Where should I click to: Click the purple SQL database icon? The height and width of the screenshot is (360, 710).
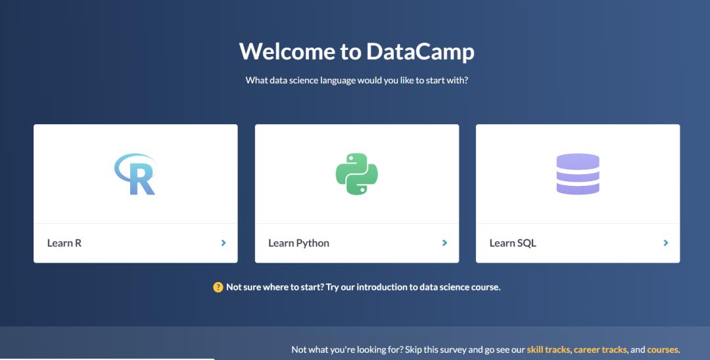click(578, 174)
